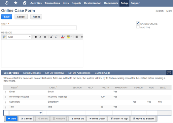Show more formatting tools chevron
The width and height of the screenshot is (173, 123).
(x=82, y=37)
